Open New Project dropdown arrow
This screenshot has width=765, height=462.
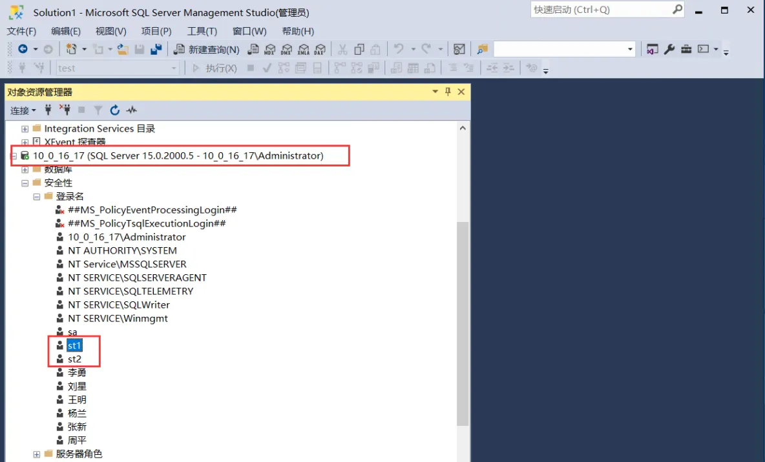(x=84, y=49)
